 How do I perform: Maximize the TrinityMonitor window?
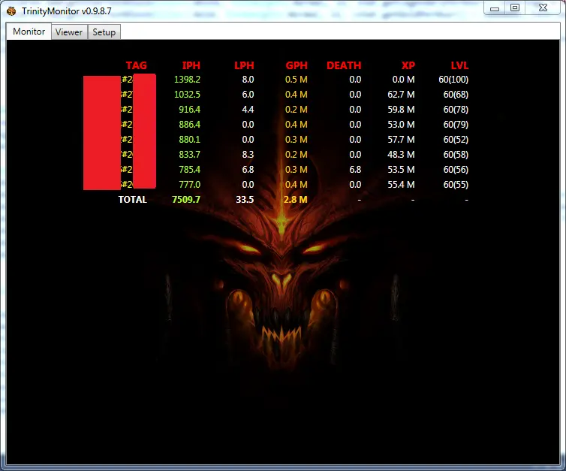coord(515,8)
